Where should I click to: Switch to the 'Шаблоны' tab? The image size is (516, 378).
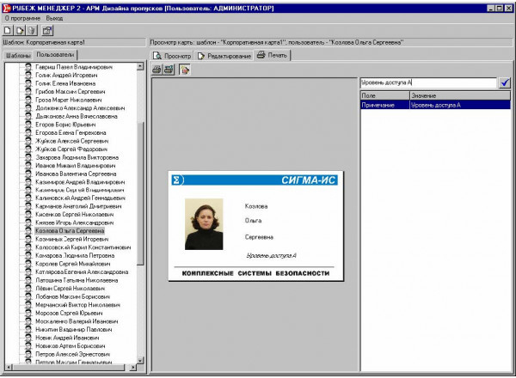coord(17,55)
